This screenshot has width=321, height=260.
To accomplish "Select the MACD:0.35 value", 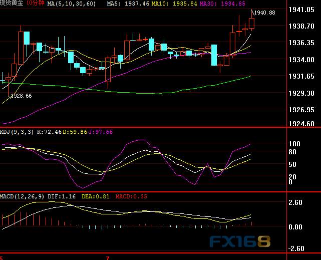I will 131,196.
